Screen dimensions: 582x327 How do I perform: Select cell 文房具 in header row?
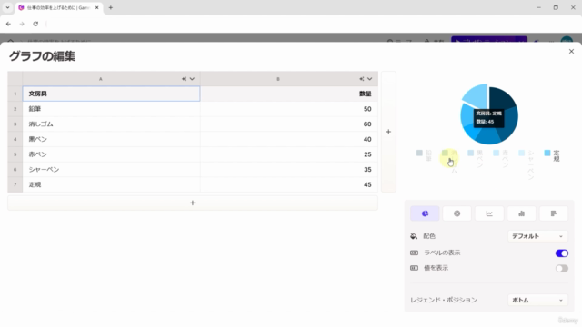pyautogui.click(x=111, y=94)
